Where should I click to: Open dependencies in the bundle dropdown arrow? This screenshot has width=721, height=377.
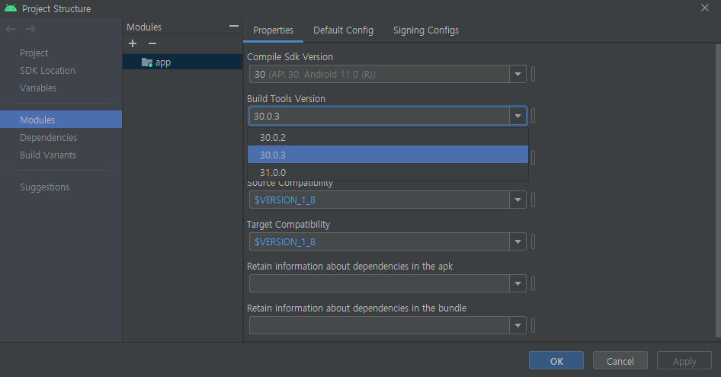[518, 325]
